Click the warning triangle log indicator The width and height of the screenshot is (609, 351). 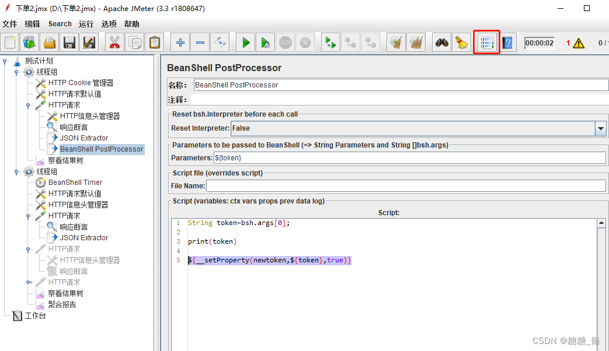[578, 43]
